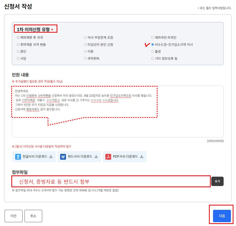Click the 첨부파일 heading
This screenshot has height=226, width=236.
click(x=20, y=172)
